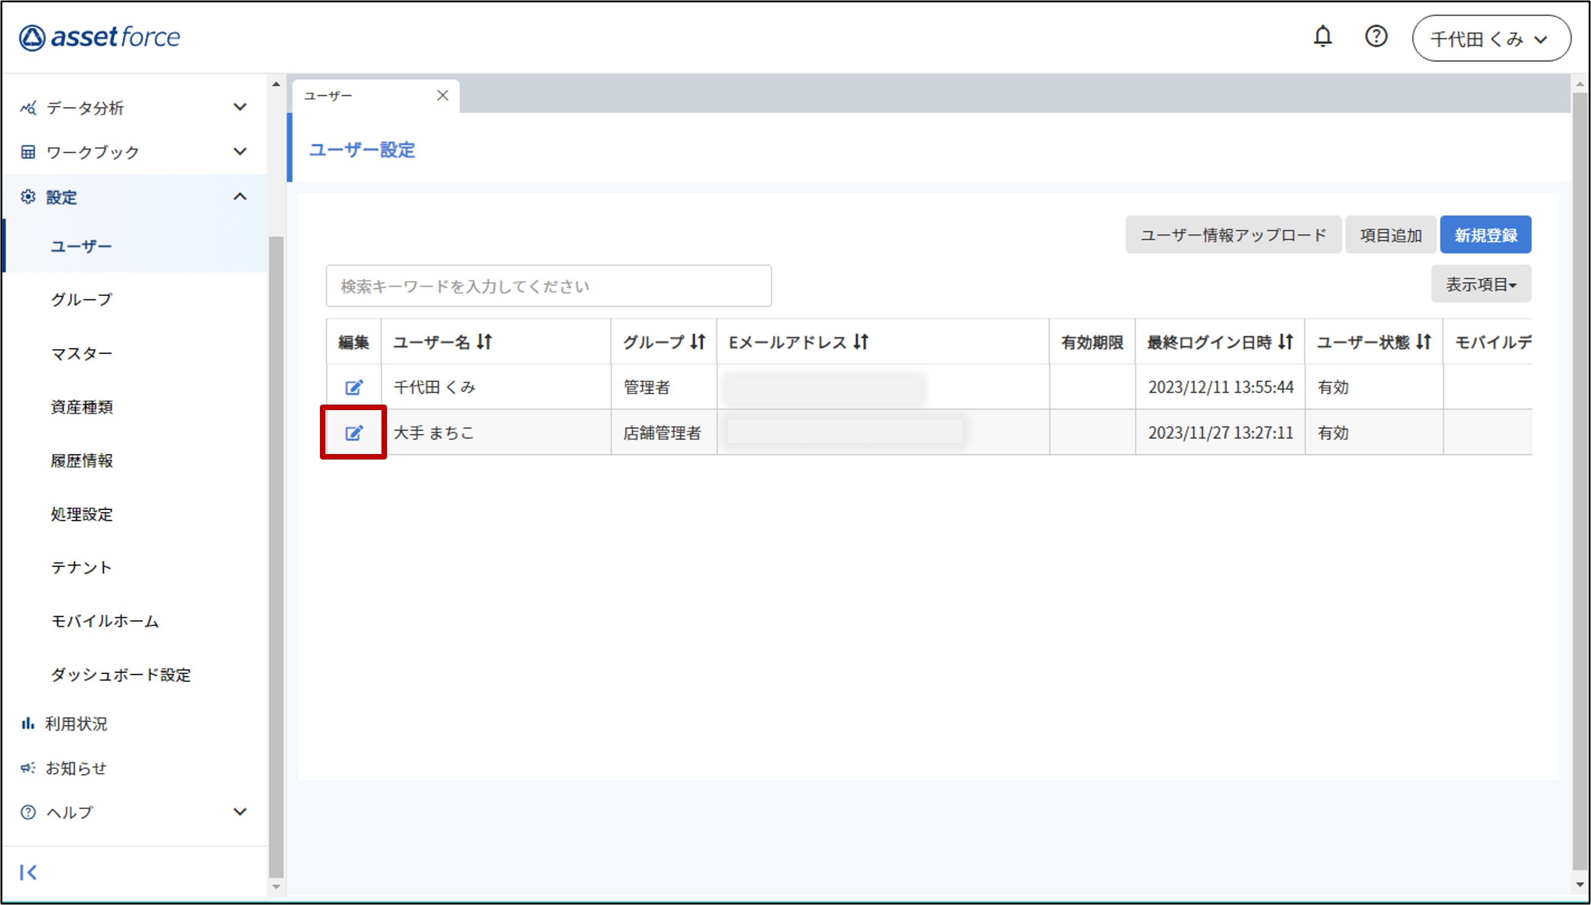Click the ユーザー情報アップロード button
This screenshot has height=905, width=1591.
1232,235
